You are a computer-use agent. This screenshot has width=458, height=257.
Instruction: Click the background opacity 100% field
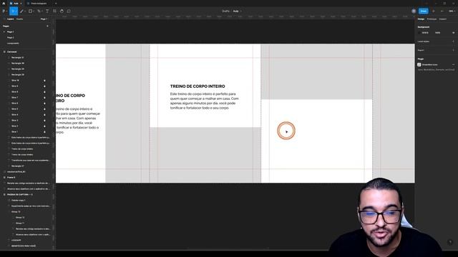tap(437, 33)
